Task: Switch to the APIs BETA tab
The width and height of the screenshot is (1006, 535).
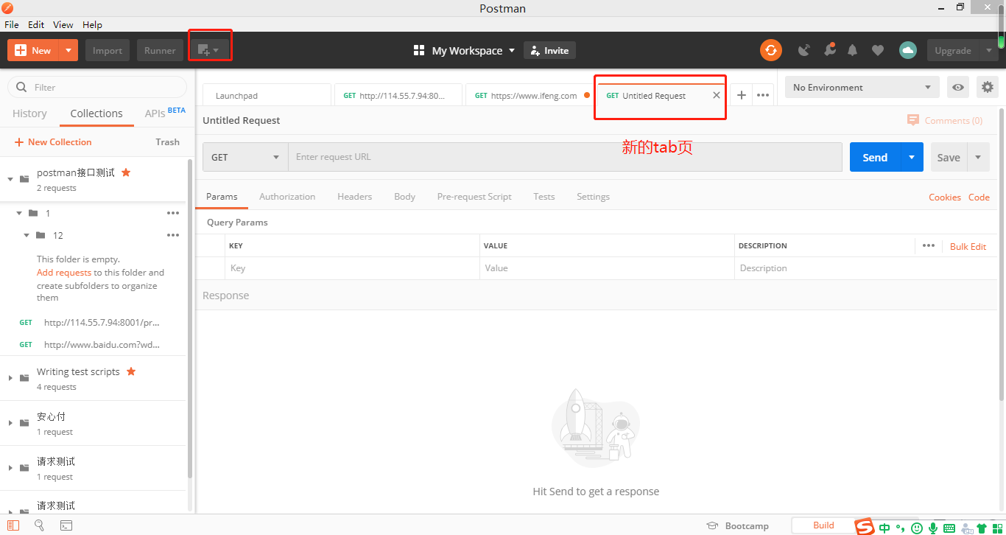Action: (165, 113)
